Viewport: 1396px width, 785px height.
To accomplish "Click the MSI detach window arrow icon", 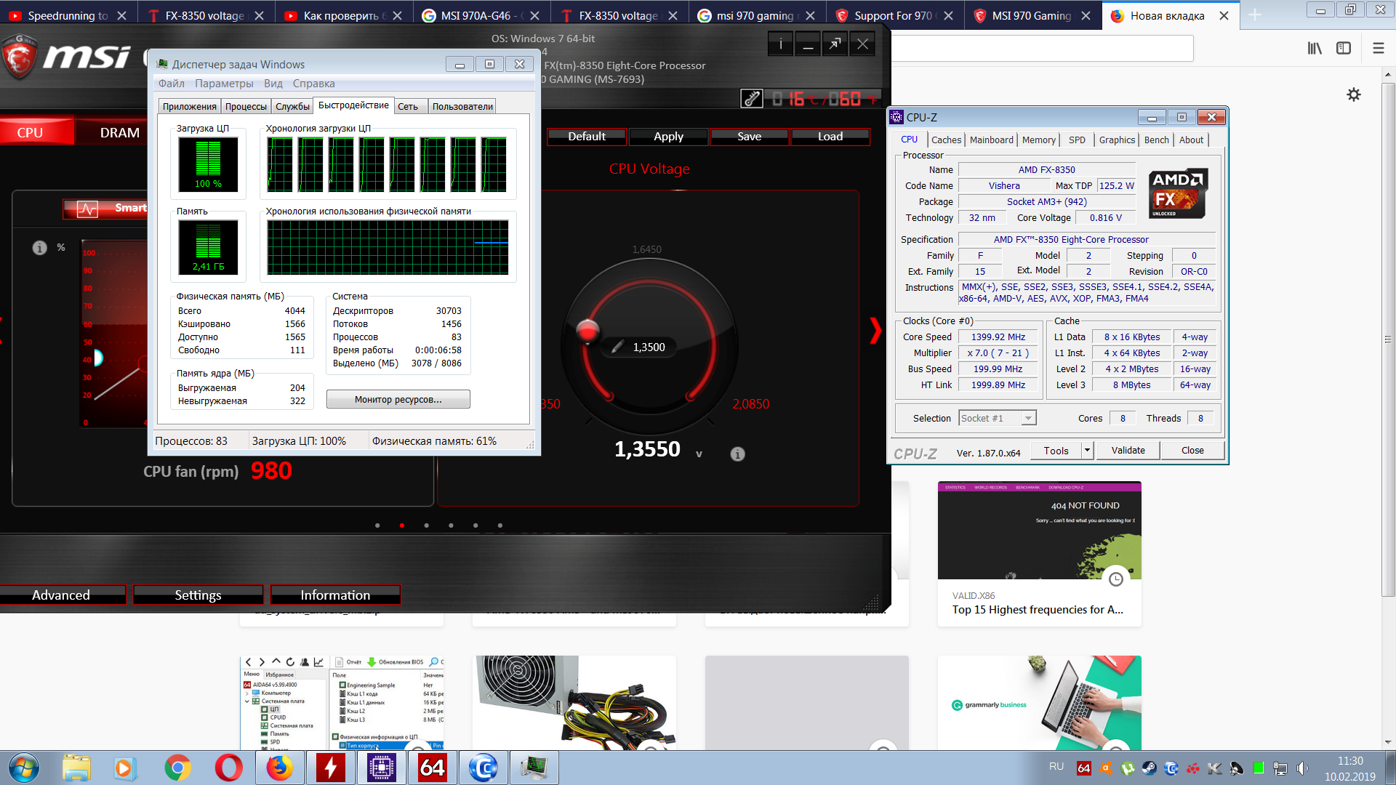I will (x=835, y=44).
